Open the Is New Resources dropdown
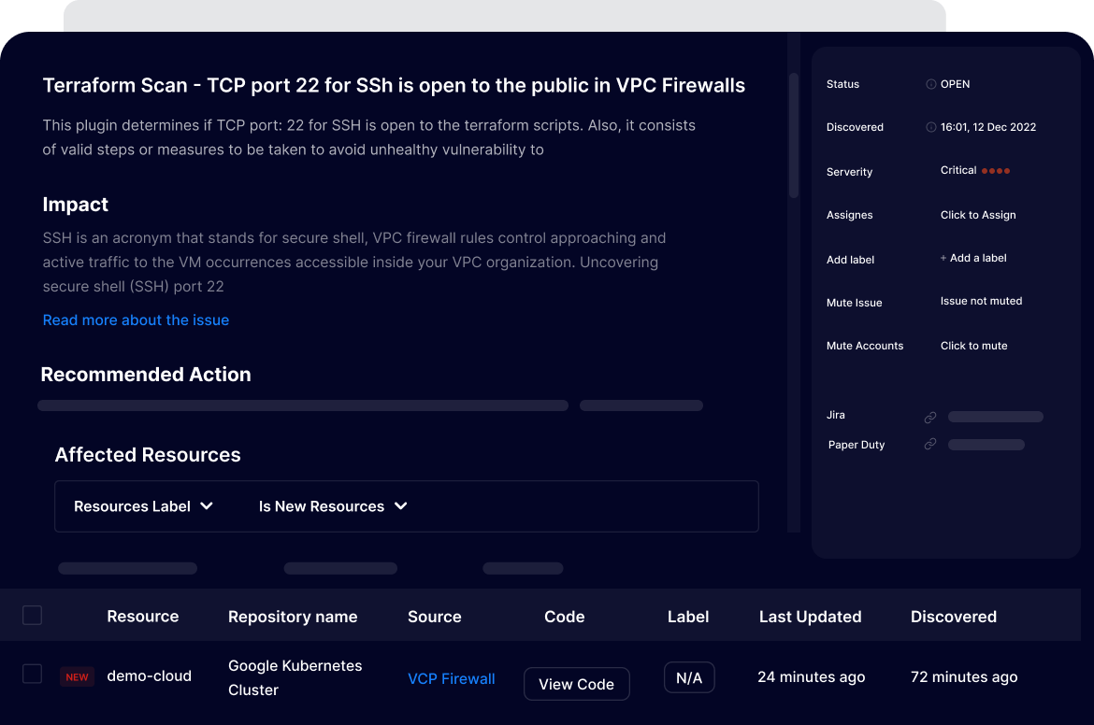 click(333, 506)
